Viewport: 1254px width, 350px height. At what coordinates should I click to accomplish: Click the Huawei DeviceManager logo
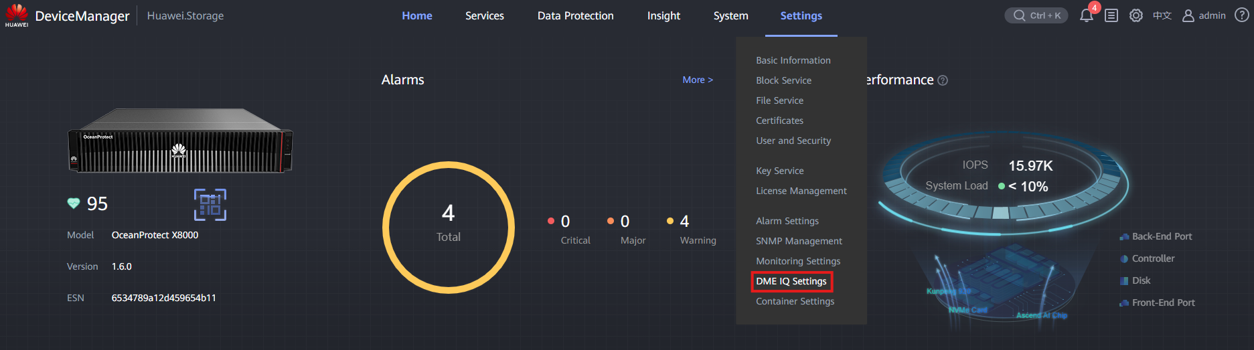(x=17, y=15)
